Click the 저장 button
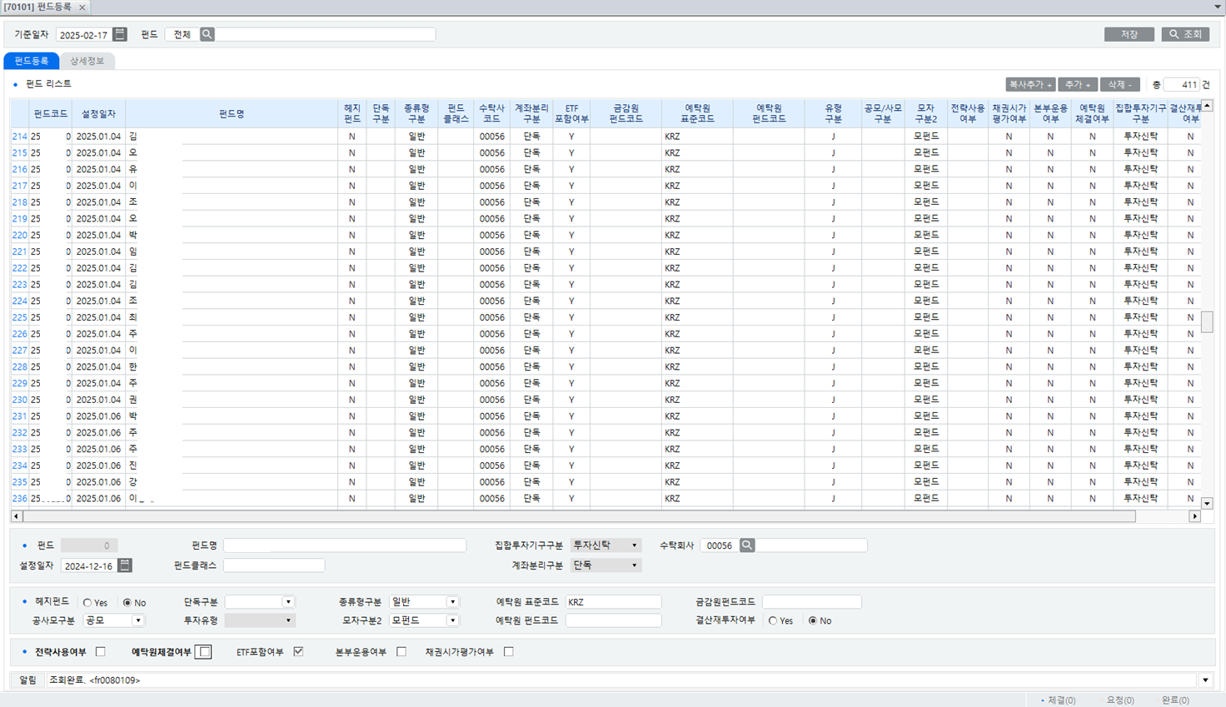This screenshot has width=1226, height=707. (1129, 34)
